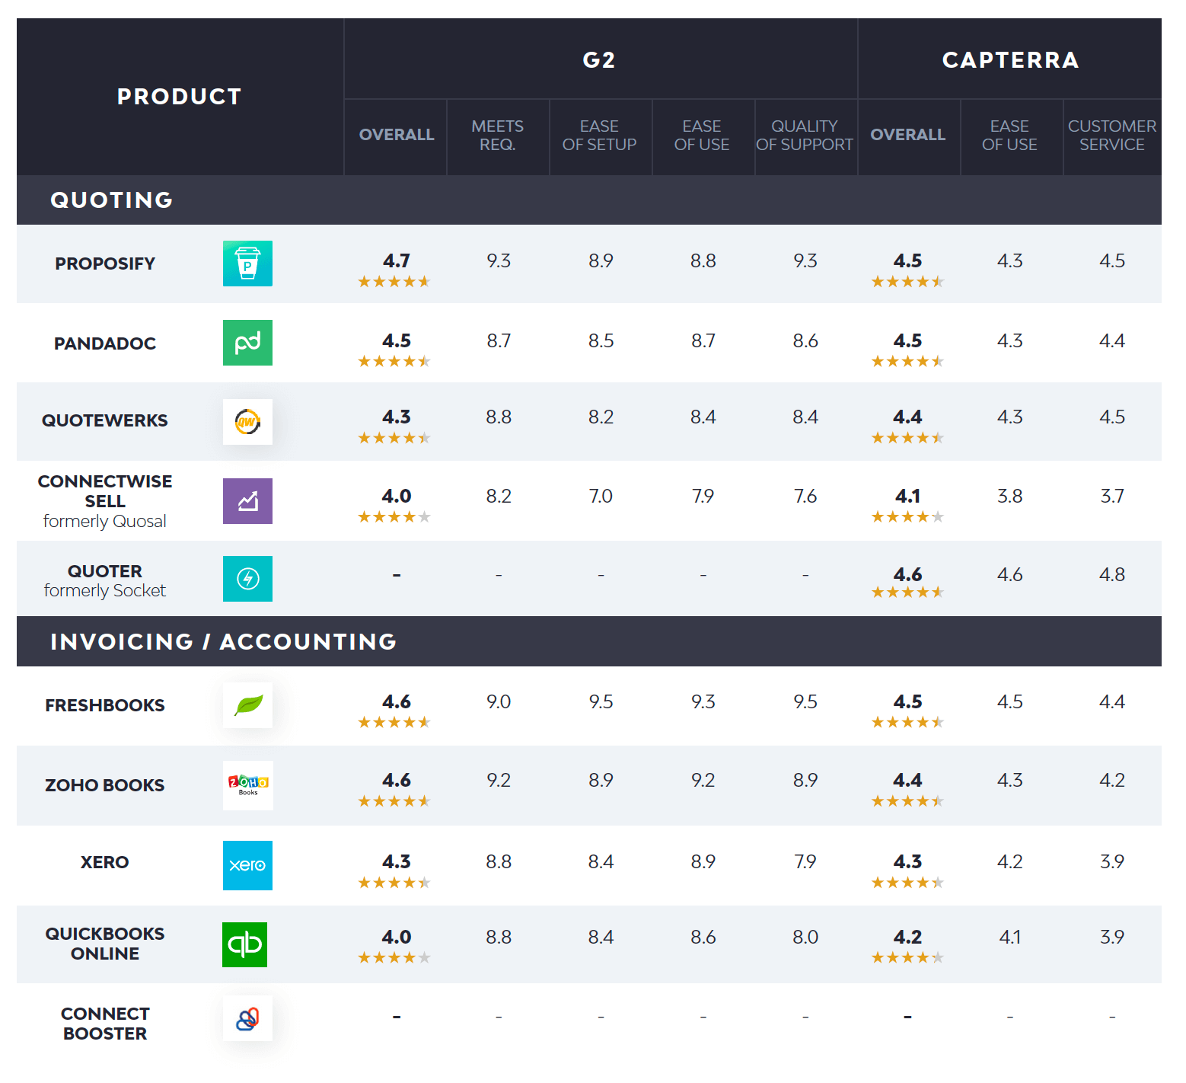Click the QuickBooks Online green logo
This screenshot has width=1186, height=1083.
pos(244,944)
